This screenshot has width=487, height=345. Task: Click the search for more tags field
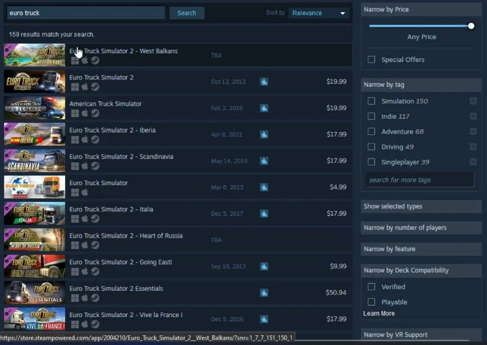419,180
